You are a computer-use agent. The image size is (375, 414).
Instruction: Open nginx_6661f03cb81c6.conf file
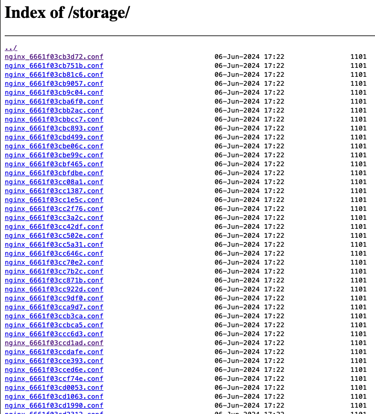(x=54, y=75)
